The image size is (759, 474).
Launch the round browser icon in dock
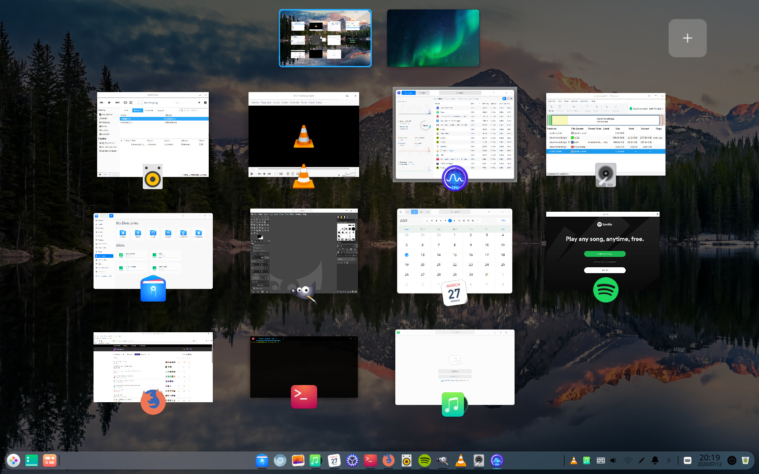280,460
